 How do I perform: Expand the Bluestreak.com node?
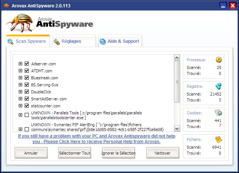(20, 77)
